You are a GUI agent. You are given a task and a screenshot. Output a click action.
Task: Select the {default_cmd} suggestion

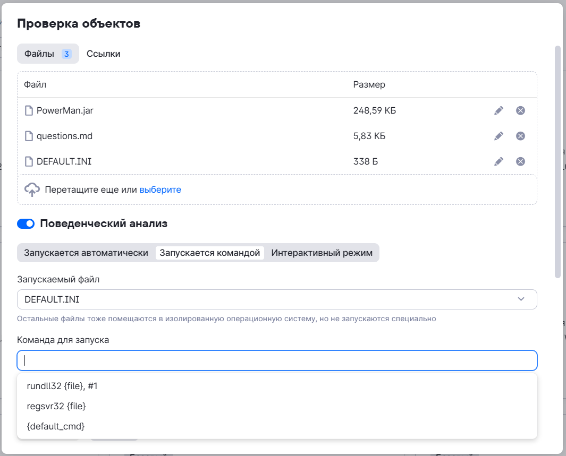click(56, 426)
